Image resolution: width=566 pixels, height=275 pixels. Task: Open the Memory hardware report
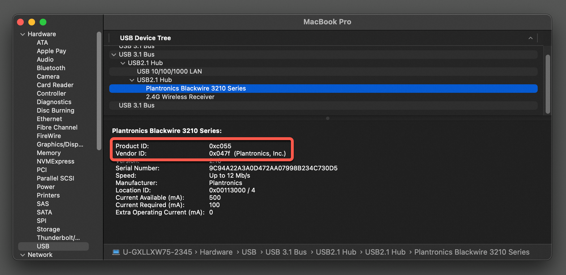point(49,153)
